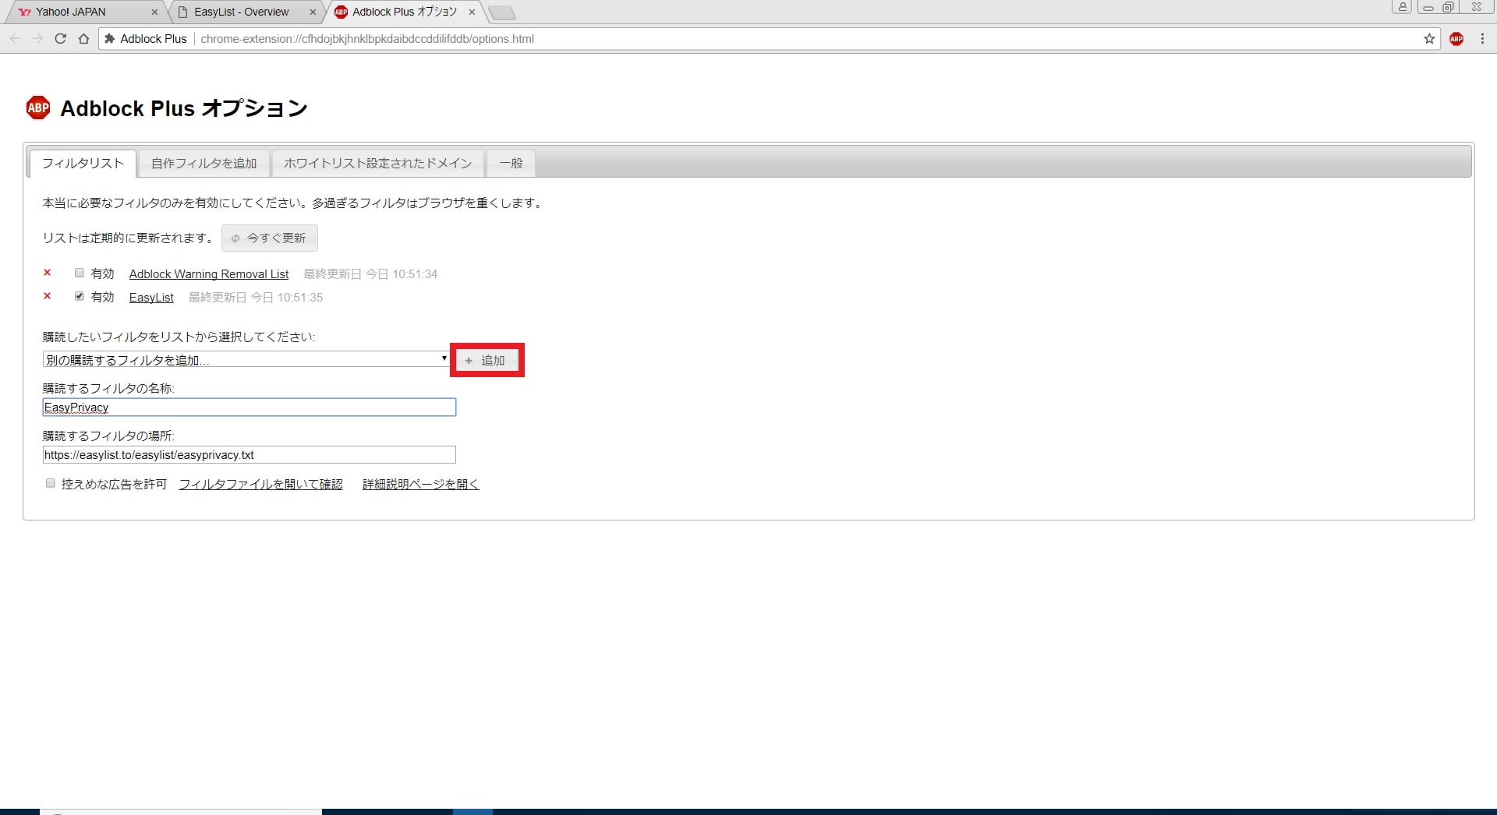Click Adblock Warning list timestamp 10:51:34
The height and width of the screenshot is (815, 1497).
(370, 274)
